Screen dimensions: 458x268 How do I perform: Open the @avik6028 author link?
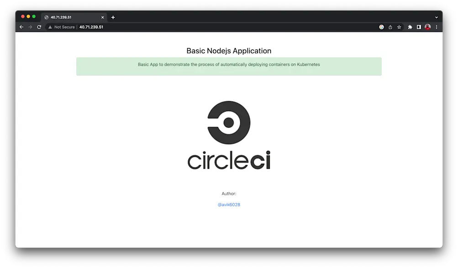229,204
